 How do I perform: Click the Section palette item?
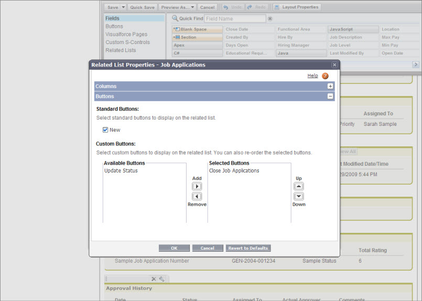pyautogui.click(x=197, y=37)
